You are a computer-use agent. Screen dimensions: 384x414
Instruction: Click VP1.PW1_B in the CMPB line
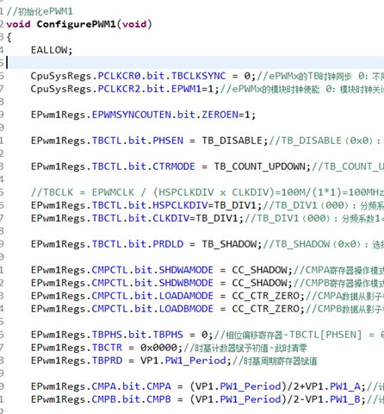(332, 399)
